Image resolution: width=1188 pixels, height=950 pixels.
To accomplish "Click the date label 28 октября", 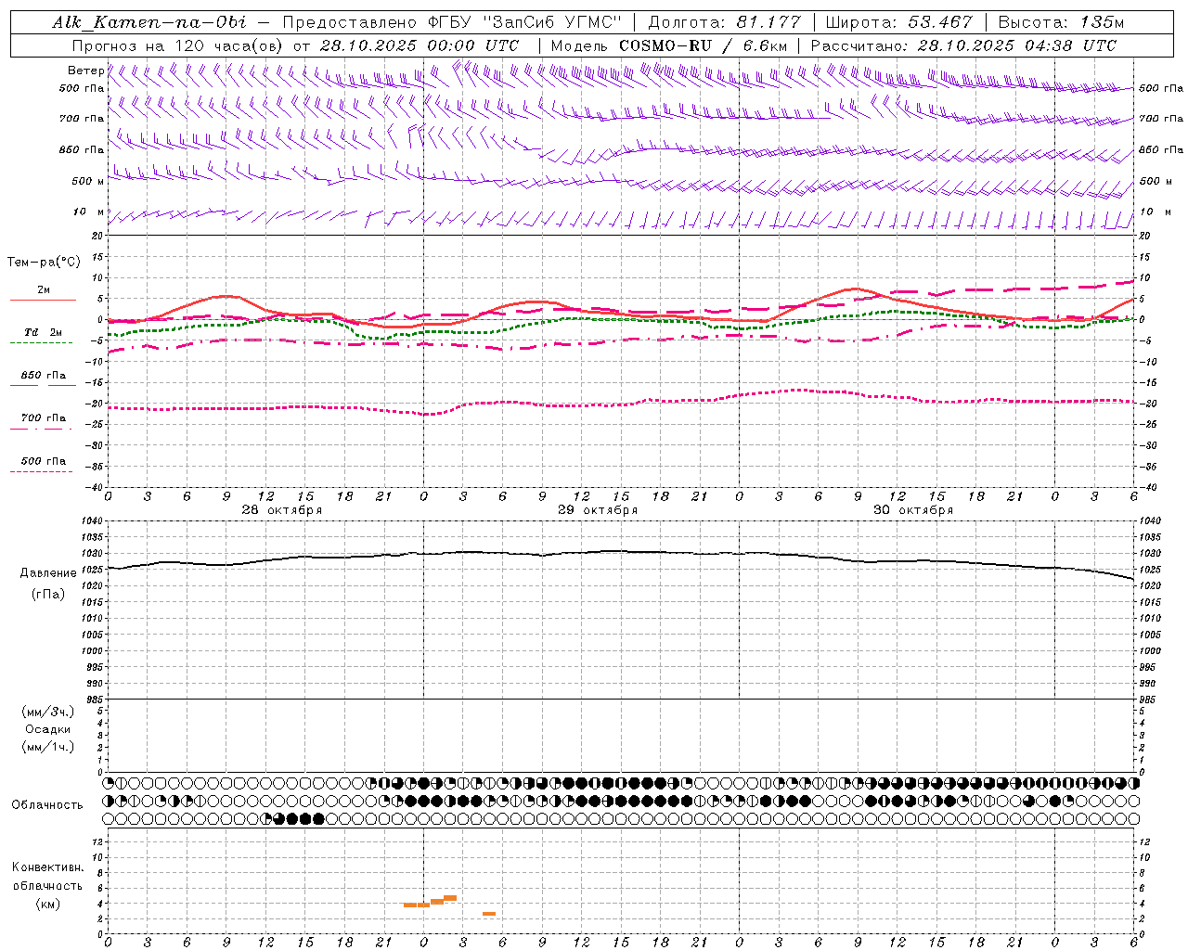I will (x=282, y=510).
